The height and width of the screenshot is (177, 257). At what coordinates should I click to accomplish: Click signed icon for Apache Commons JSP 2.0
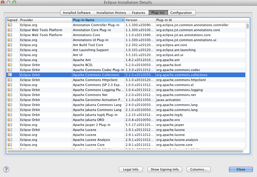click(x=10, y=85)
